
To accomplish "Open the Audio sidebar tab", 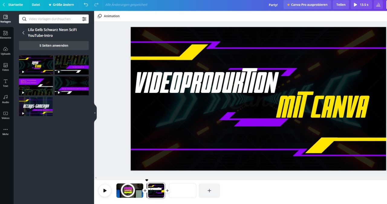I will click(x=5, y=99).
